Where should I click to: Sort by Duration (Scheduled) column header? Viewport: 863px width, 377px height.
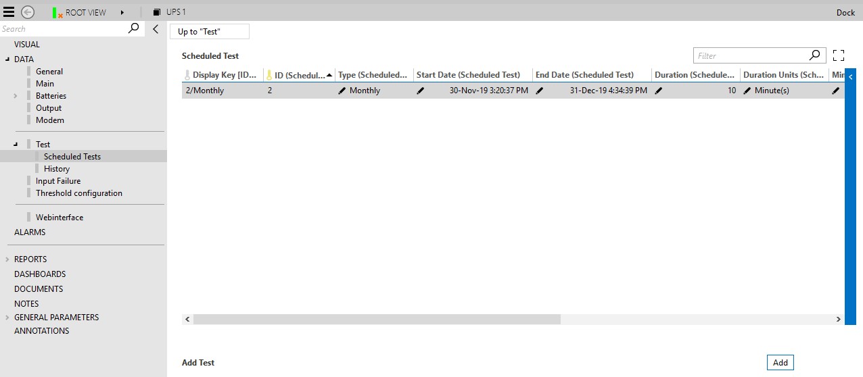pyautogui.click(x=696, y=75)
